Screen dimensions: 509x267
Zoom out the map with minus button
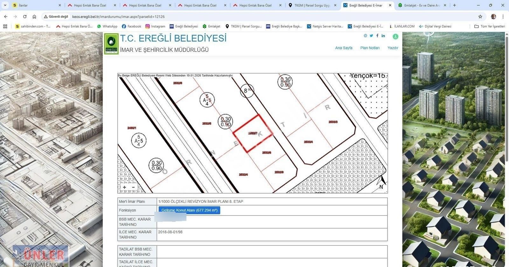coord(133,187)
